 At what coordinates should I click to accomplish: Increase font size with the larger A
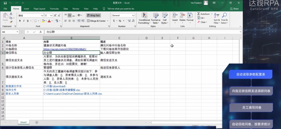[x=55, y=16]
